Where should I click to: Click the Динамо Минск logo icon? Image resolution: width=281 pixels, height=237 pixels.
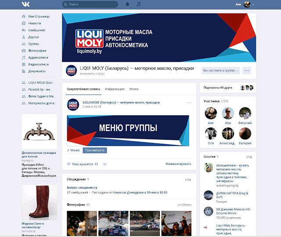click(209, 212)
